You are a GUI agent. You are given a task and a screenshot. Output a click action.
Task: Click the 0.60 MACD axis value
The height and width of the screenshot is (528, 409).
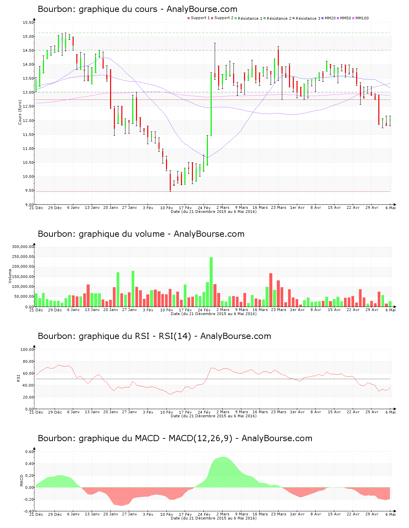tap(30, 452)
